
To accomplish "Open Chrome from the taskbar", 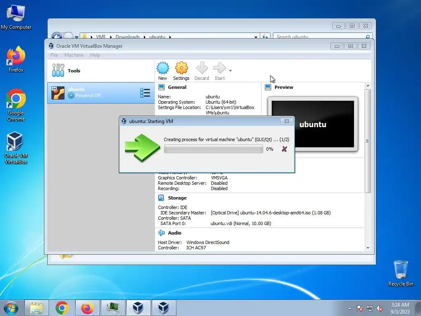I will click(x=62, y=308).
